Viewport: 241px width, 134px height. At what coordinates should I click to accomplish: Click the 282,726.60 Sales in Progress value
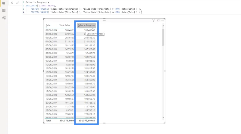tap(89, 87)
